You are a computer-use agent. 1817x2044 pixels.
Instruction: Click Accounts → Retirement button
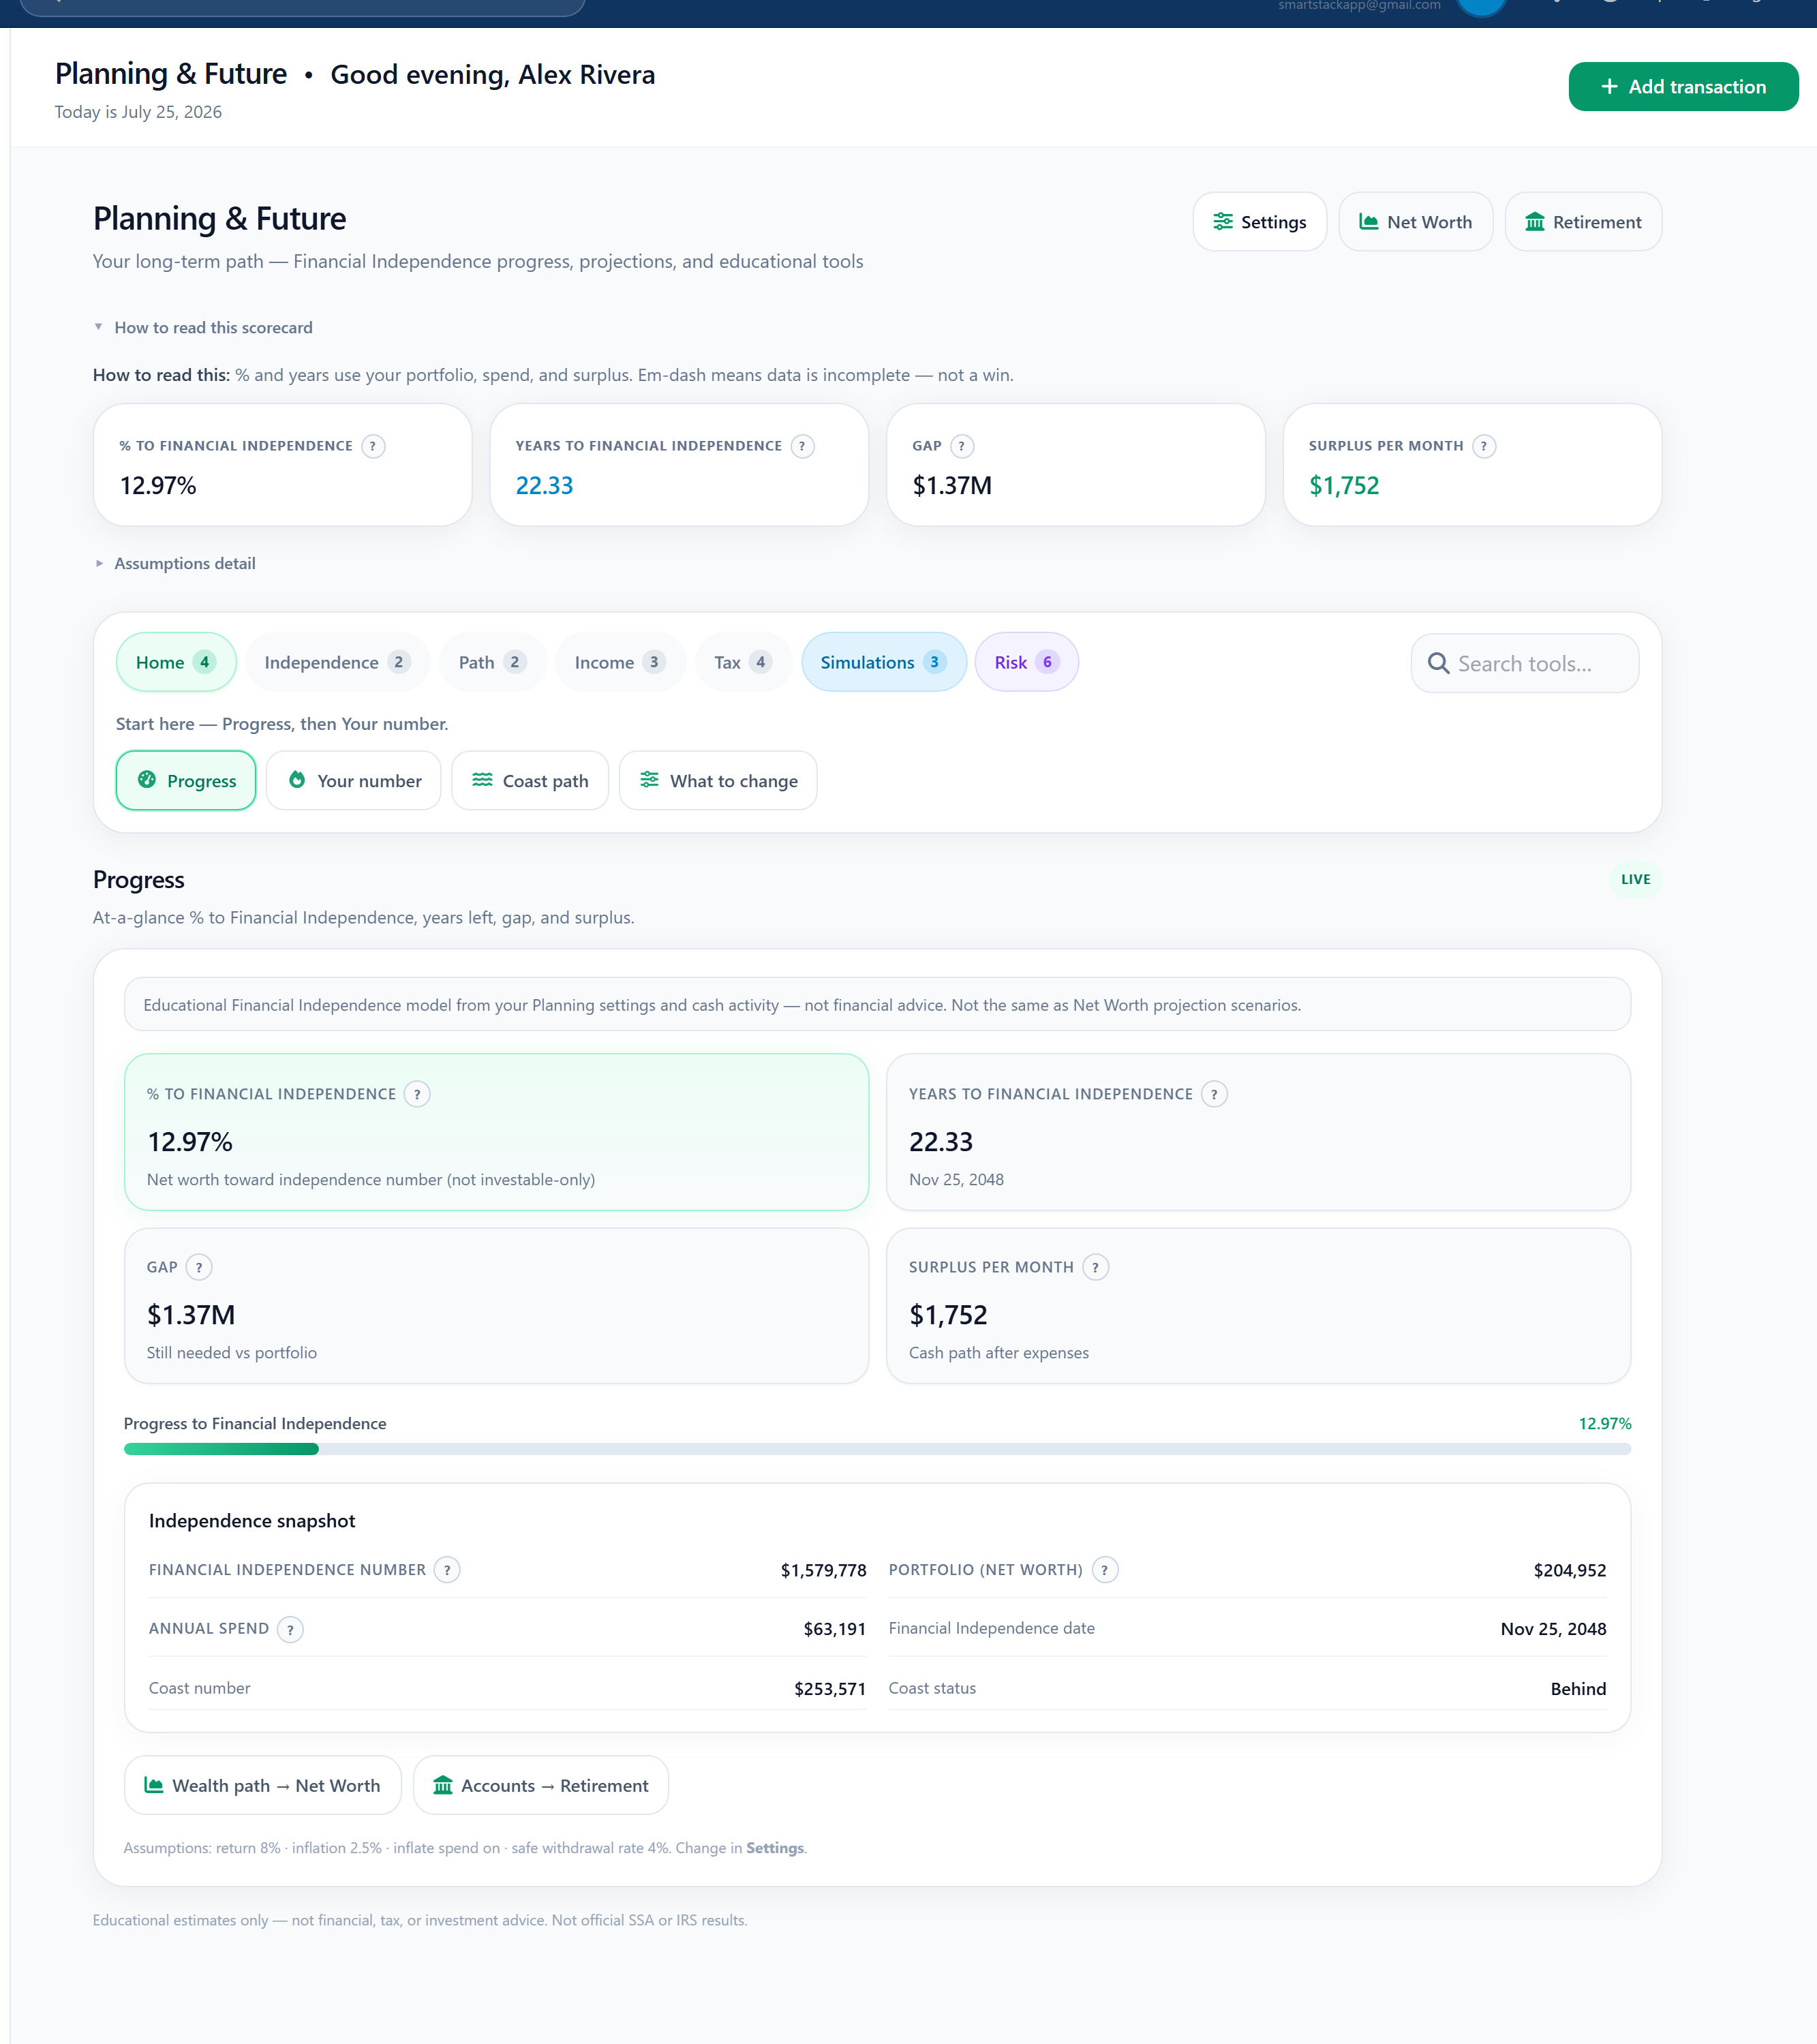[x=540, y=1786]
